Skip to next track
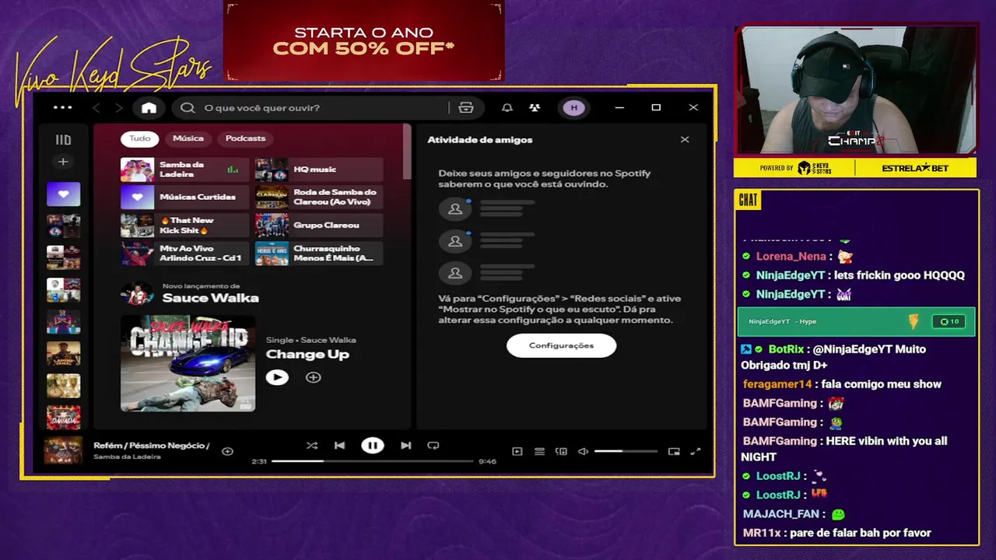996x560 pixels. point(405,446)
